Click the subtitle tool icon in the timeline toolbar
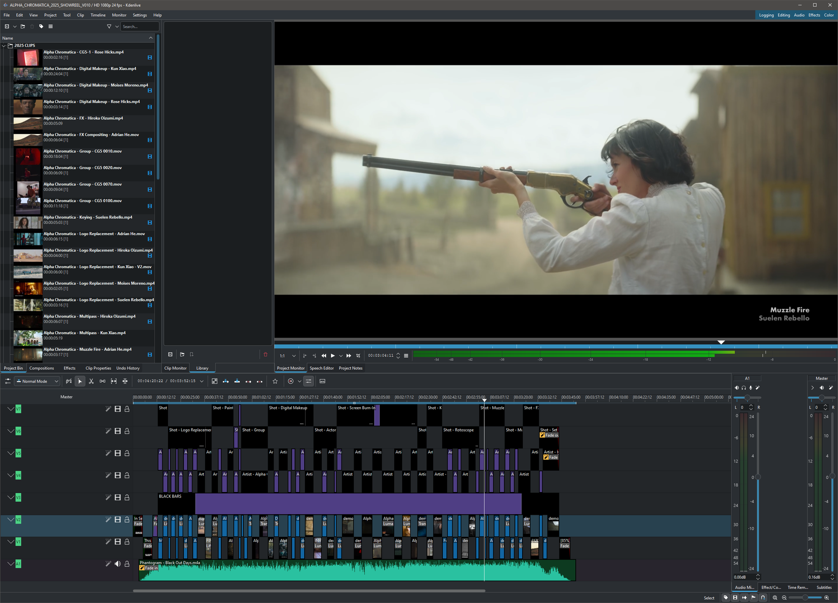The image size is (838, 603). pos(322,381)
